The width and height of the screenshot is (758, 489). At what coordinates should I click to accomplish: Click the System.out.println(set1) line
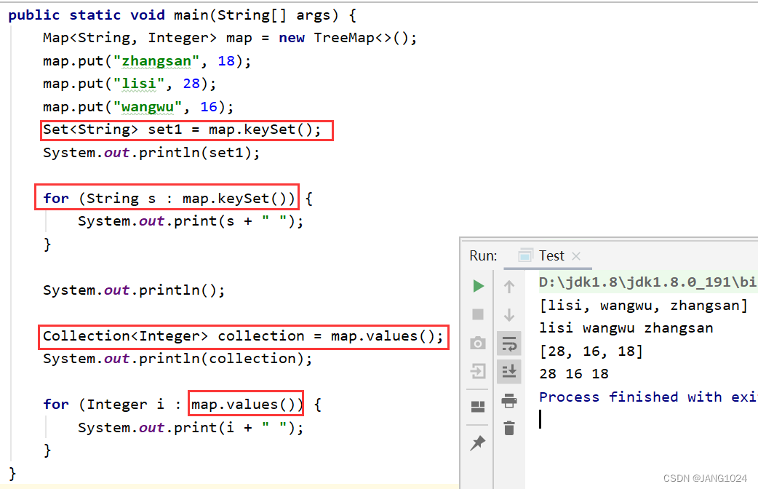coord(151,153)
